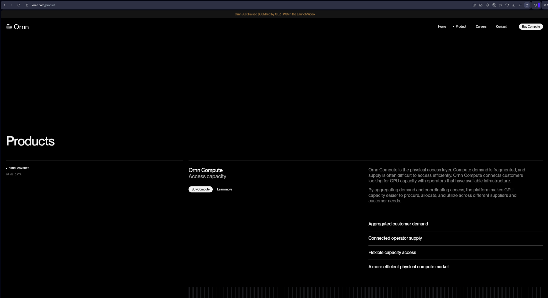
Task: Click the browser forward arrow
Action: 12,5
